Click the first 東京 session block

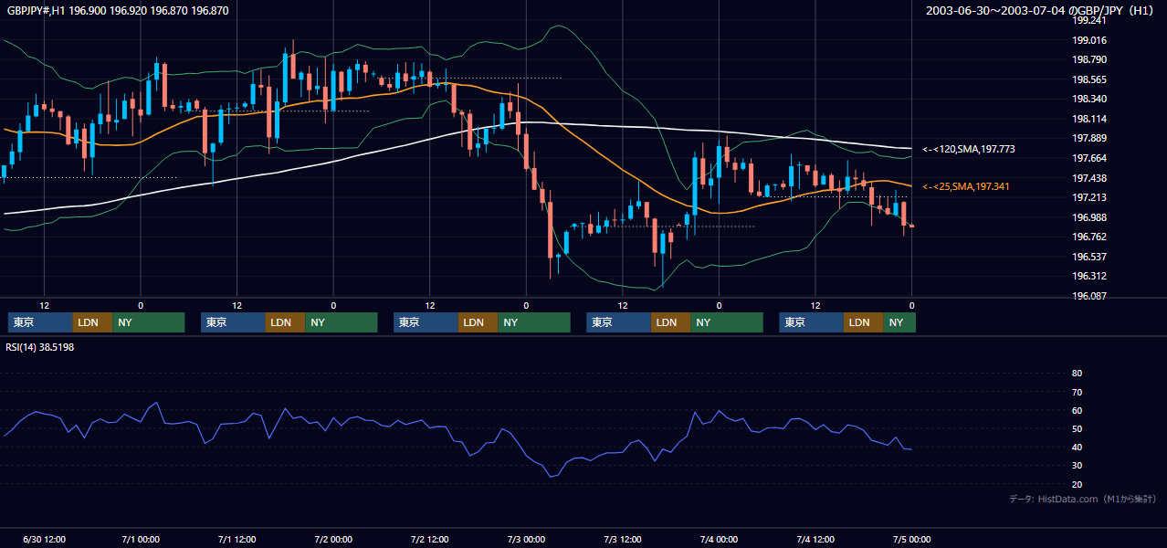point(40,322)
